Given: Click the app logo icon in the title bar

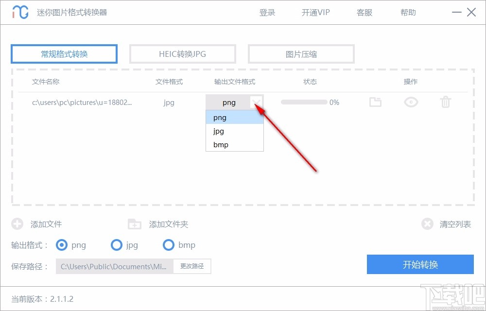Looking at the screenshot, I should (19, 12).
